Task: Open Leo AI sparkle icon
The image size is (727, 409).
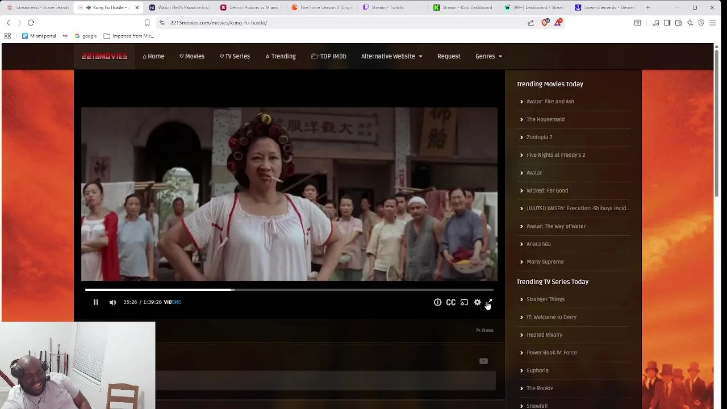Action: point(690,23)
